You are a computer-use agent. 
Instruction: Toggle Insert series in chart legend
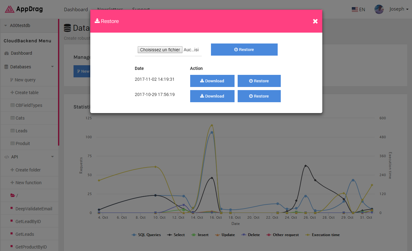tap(200, 235)
